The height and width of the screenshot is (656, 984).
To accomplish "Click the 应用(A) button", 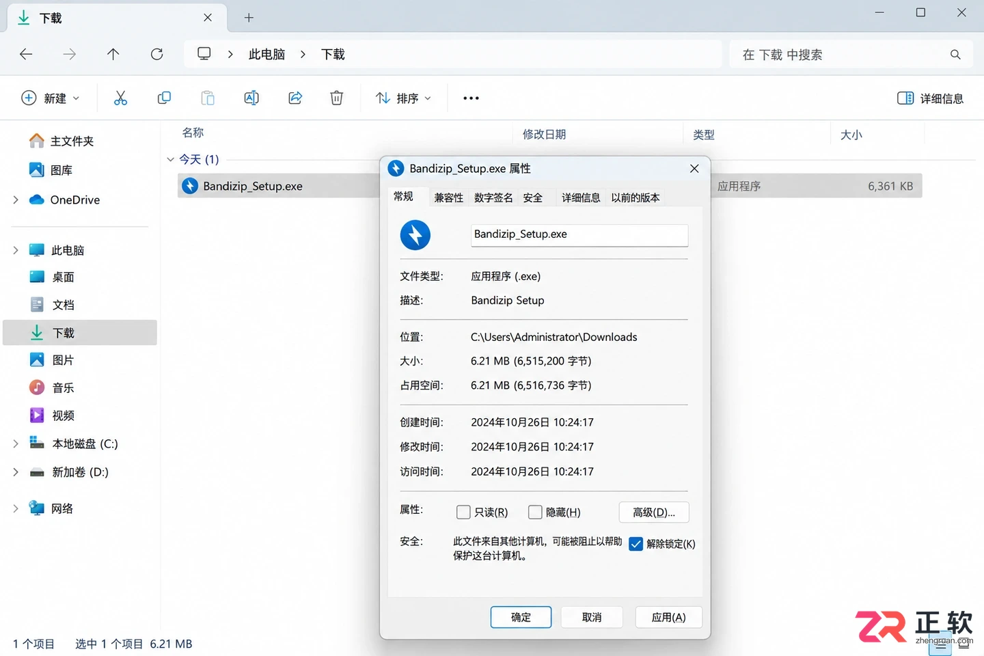I will tap(668, 617).
